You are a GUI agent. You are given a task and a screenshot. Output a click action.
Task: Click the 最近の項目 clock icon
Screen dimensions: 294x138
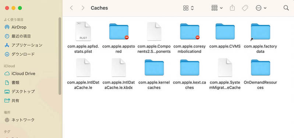coord(7,36)
